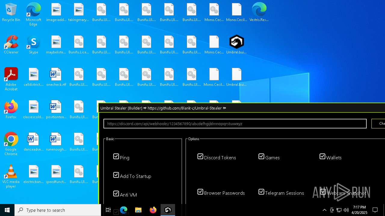Select the electricban... image file on desktop
The image size is (385, 216).
coord(33,175)
